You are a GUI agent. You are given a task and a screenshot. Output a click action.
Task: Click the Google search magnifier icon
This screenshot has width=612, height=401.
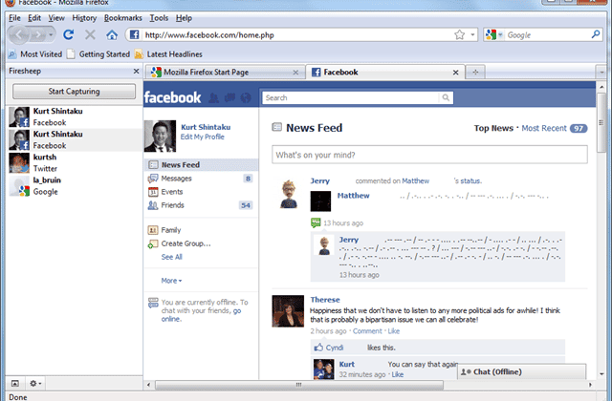coord(596,34)
